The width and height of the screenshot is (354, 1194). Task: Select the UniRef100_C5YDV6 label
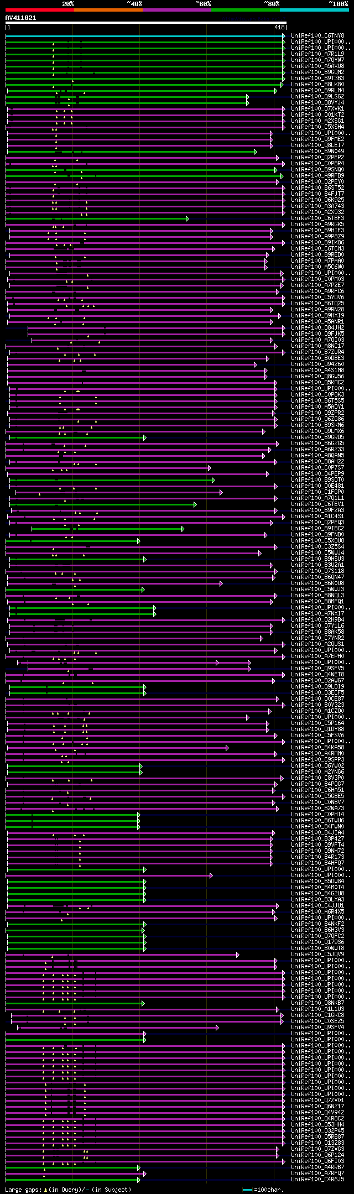pyautogui.click(x=317, y=298)
